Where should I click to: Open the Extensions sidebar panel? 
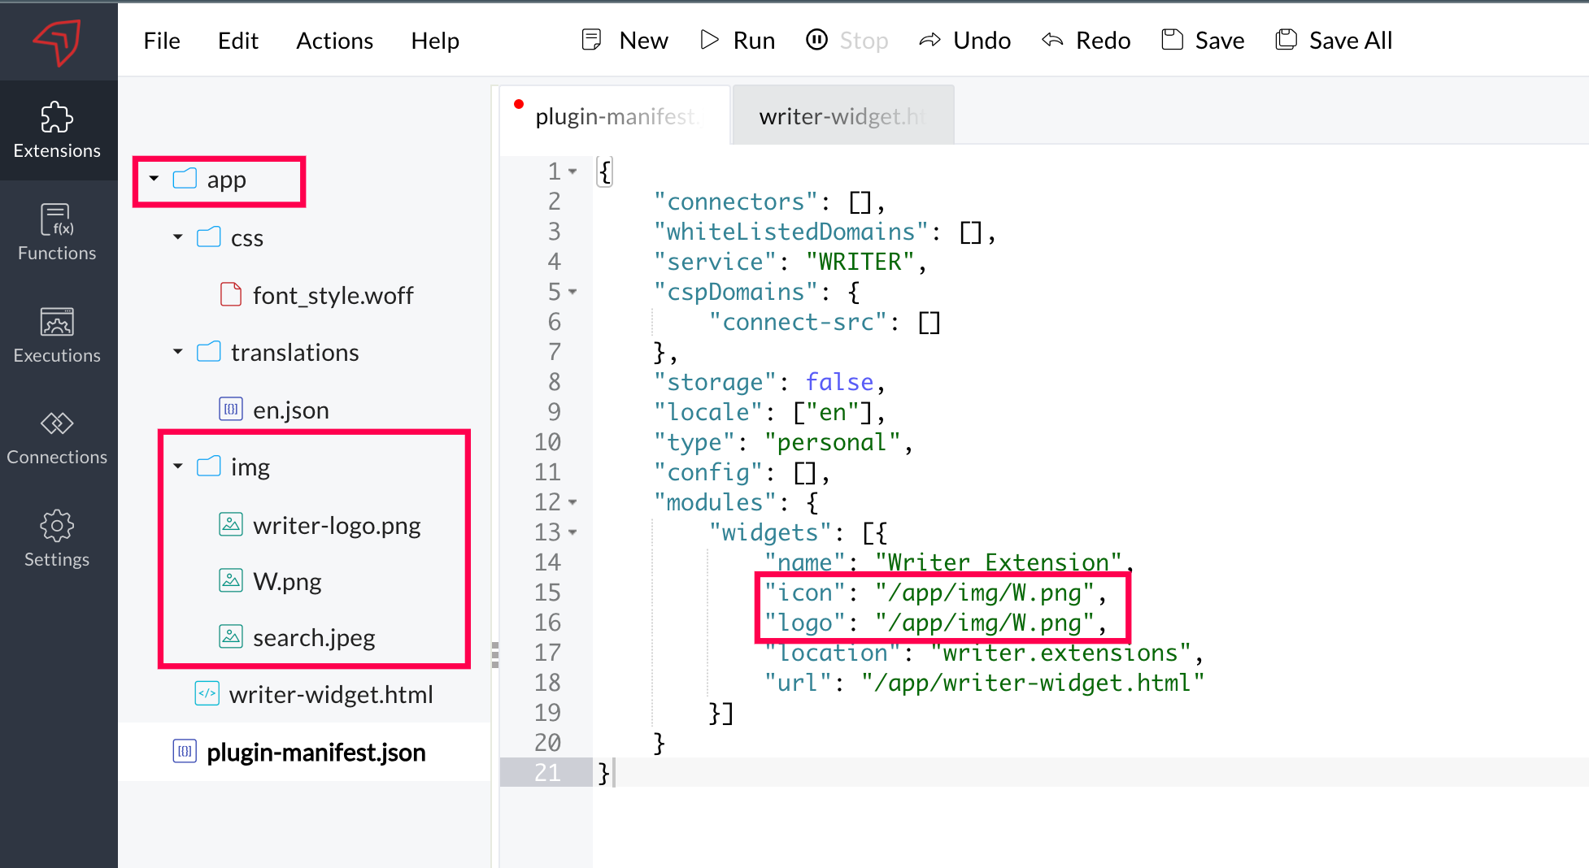coord(57,130)
